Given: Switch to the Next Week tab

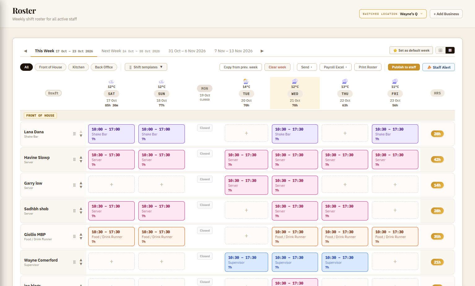Looking at the screenshot, I should click(131, 51).
